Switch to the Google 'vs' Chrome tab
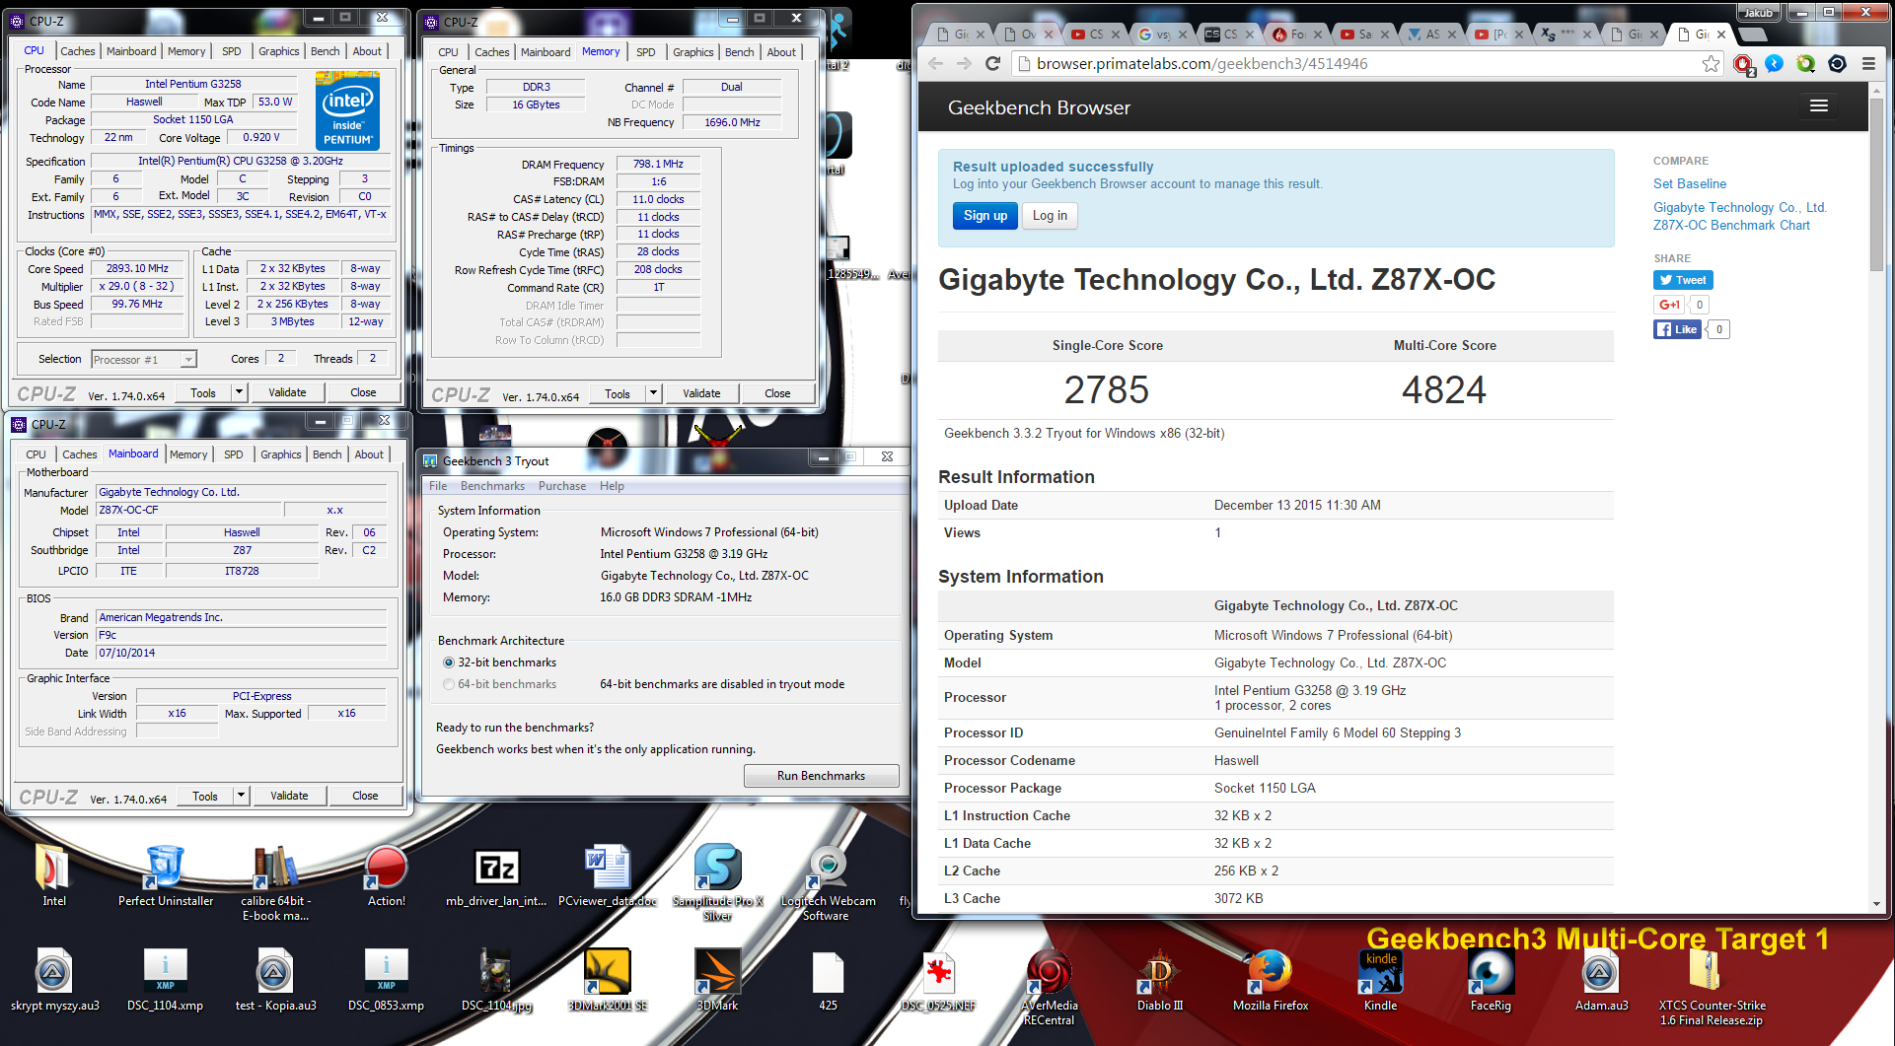The width and height of the screenshot is (1895, 1046). [1162, 34]
